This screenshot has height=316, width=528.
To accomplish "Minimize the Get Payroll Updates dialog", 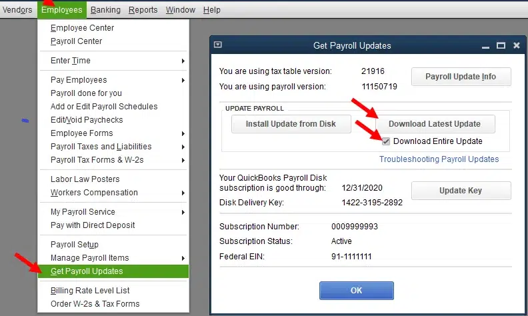I will point(485,45).
